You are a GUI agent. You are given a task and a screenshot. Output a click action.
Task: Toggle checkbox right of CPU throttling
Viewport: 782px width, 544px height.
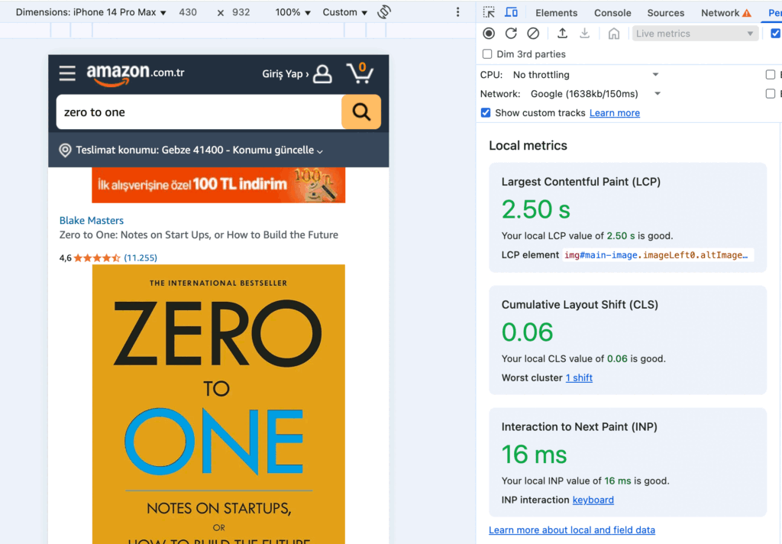click(x=771, y=75)
